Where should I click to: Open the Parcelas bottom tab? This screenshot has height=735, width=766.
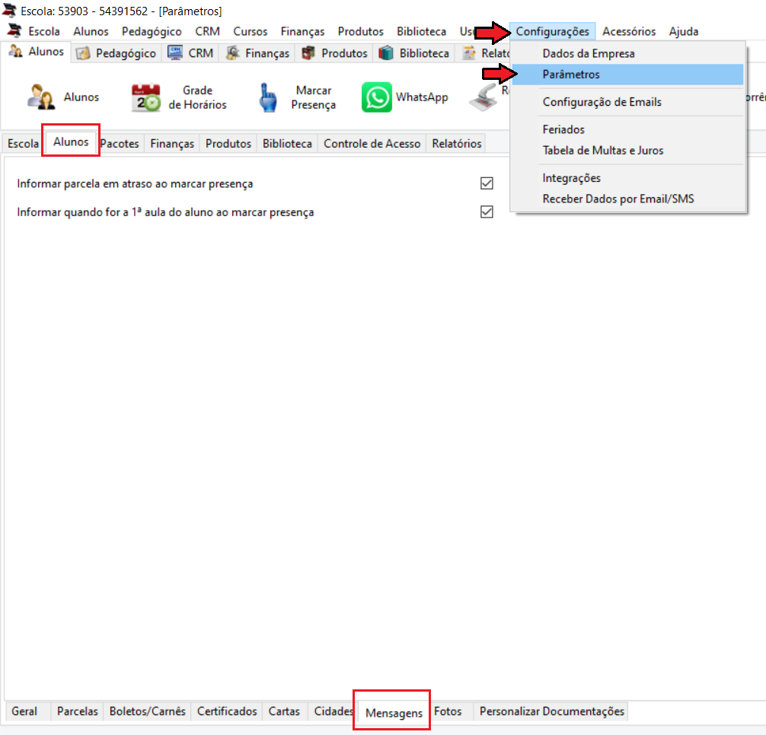click(x=77, y=711)
